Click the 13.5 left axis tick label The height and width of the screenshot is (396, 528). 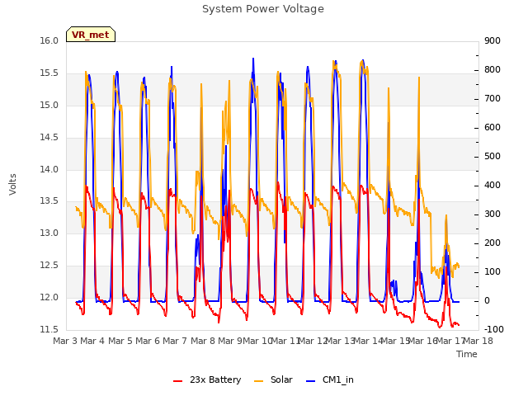pos(49,201)
